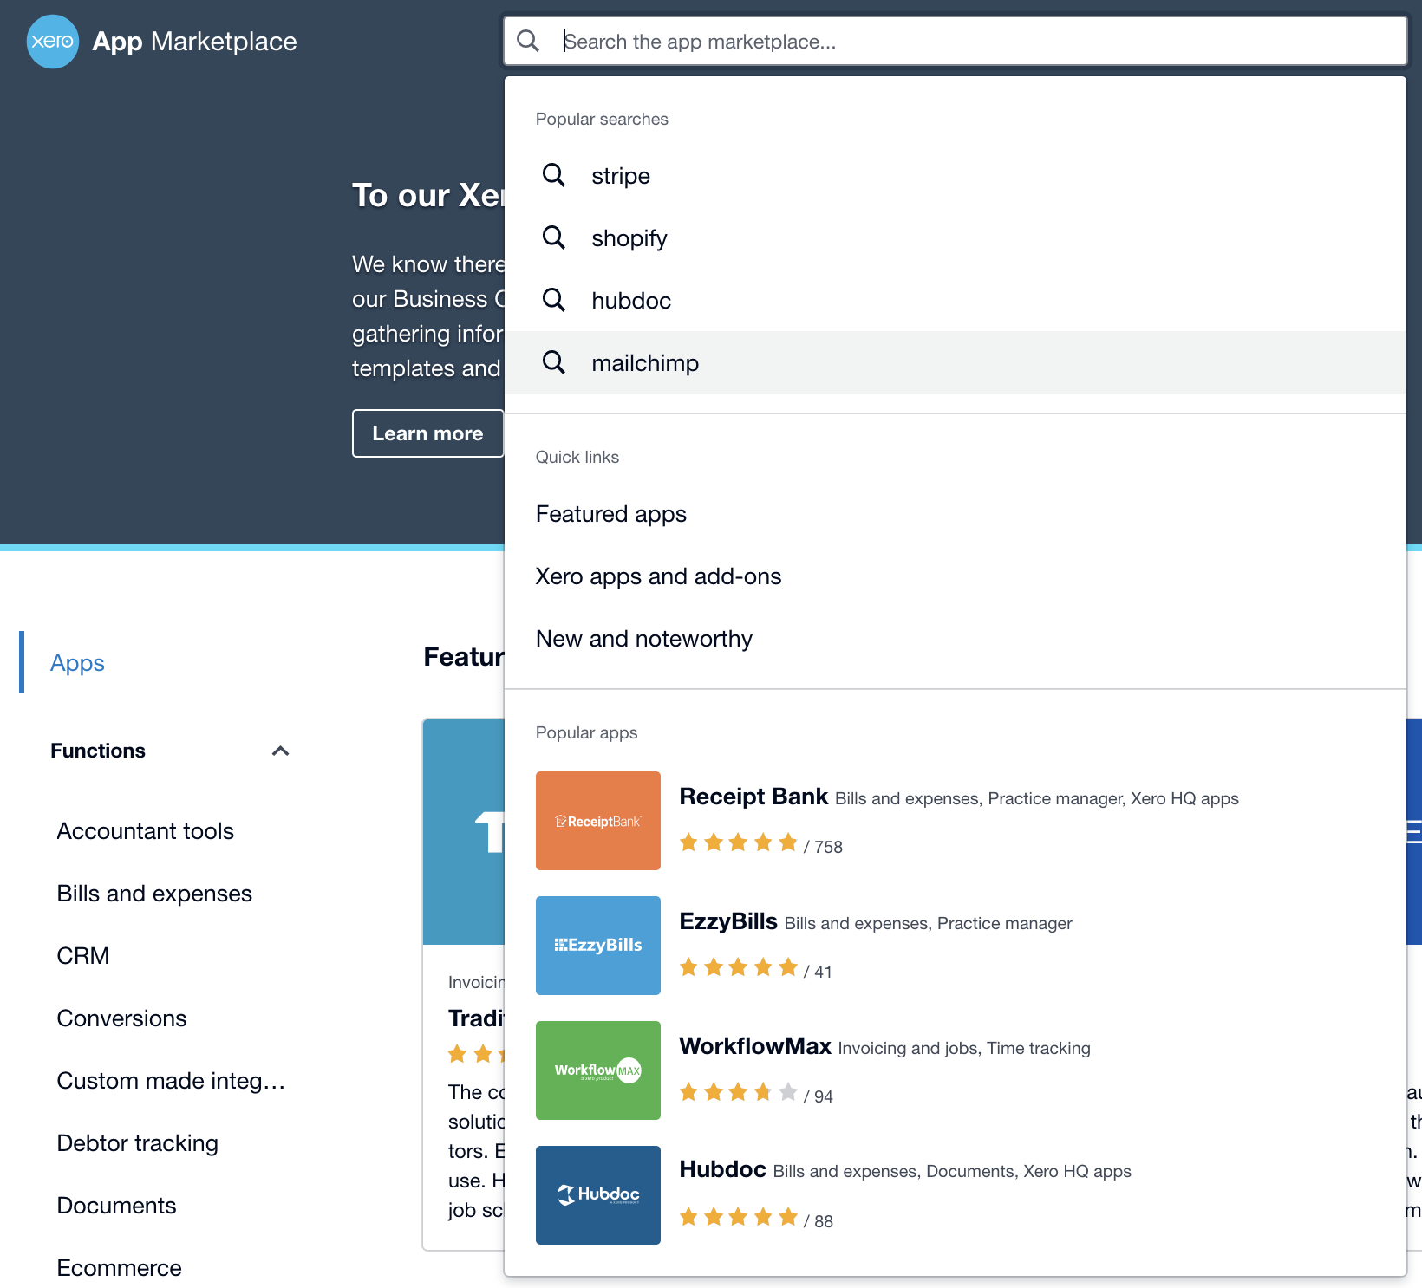Viewport: 1422px width, 1288px height.
Task: Click the Hubdoc app name
Action: point(722,1169)
